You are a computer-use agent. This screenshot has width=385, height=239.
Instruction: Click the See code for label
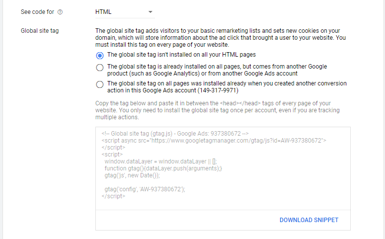(37, 12)
